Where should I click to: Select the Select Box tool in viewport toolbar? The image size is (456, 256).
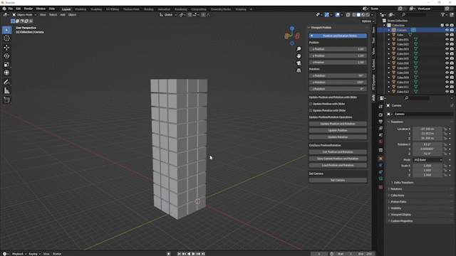pyautogui.click(x=6, y=30)
